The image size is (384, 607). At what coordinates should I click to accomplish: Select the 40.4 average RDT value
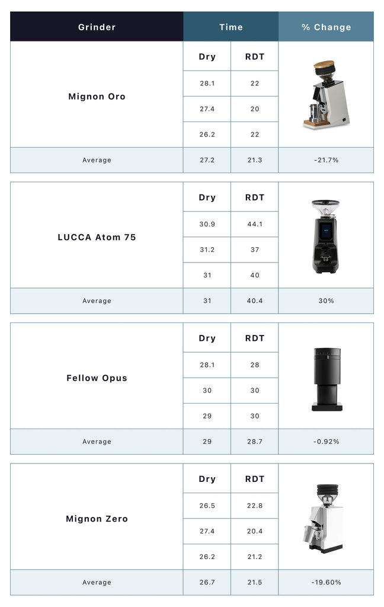254,301
